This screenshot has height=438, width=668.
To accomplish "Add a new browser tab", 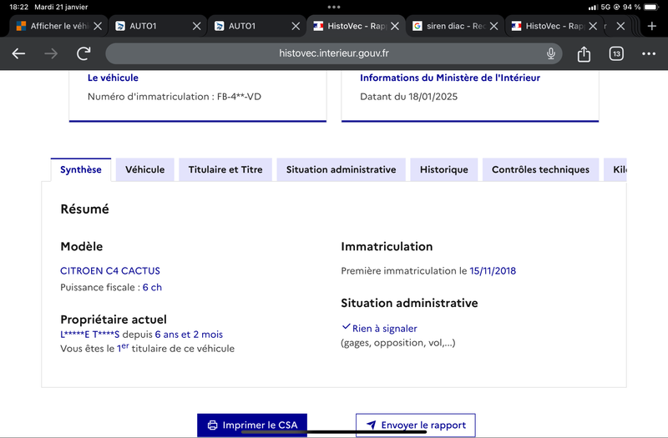I will click(652, 26).
